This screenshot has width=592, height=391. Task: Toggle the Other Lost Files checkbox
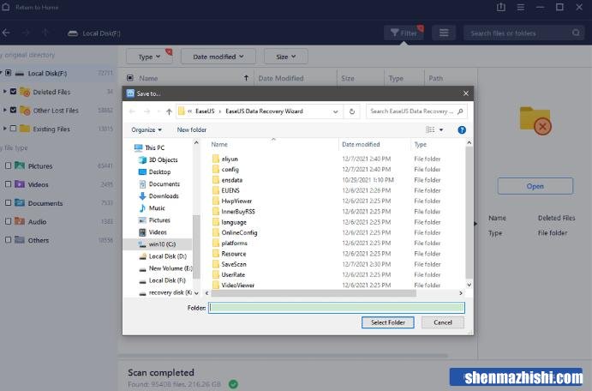13,110
